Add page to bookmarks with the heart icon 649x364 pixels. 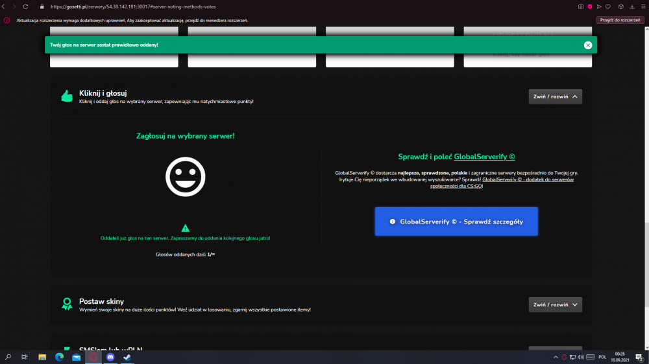point(608,6)
